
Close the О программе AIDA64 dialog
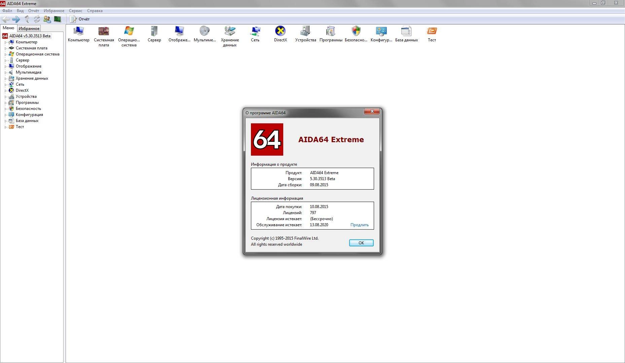pos(372,111)
